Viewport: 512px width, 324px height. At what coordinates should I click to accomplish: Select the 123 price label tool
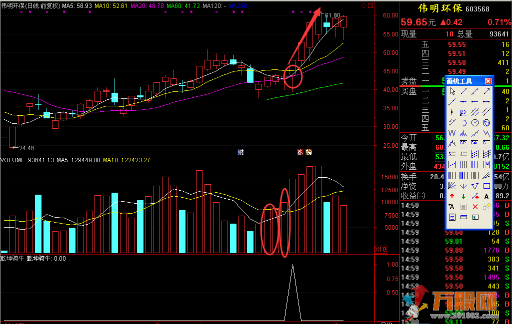click(x=463, y=112)
